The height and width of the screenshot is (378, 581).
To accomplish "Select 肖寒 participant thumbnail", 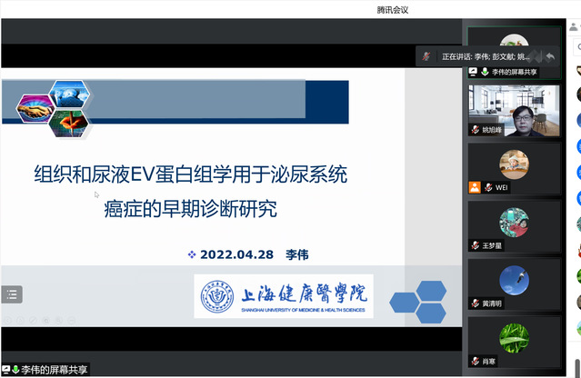I will (514, 340).
